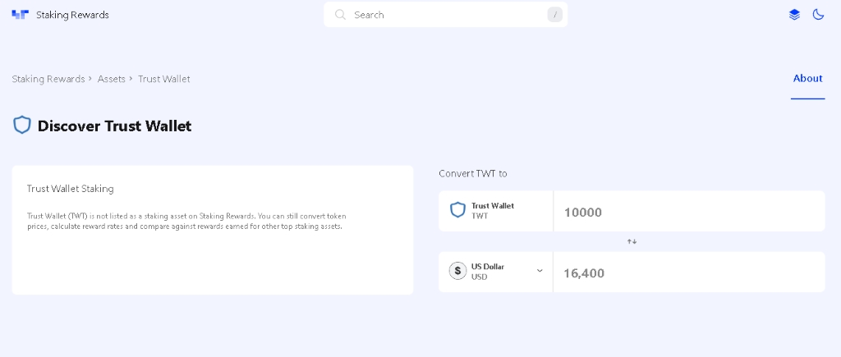Click the USD amount field showing 16,400

690,272
